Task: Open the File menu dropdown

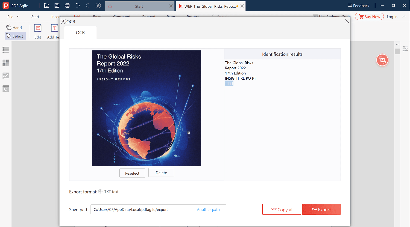Action: pos(13,17)
